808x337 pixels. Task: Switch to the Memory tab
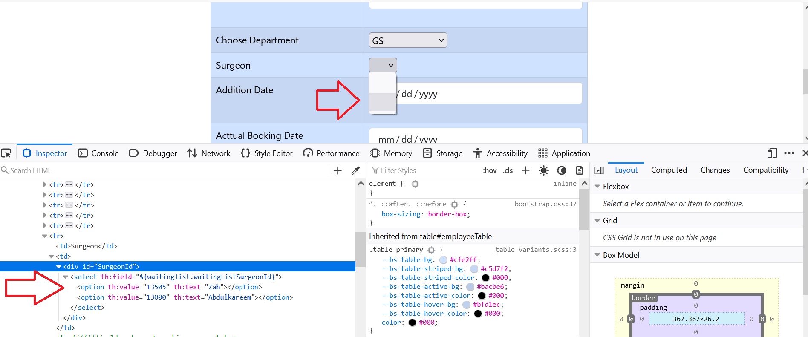click(391, 153)
